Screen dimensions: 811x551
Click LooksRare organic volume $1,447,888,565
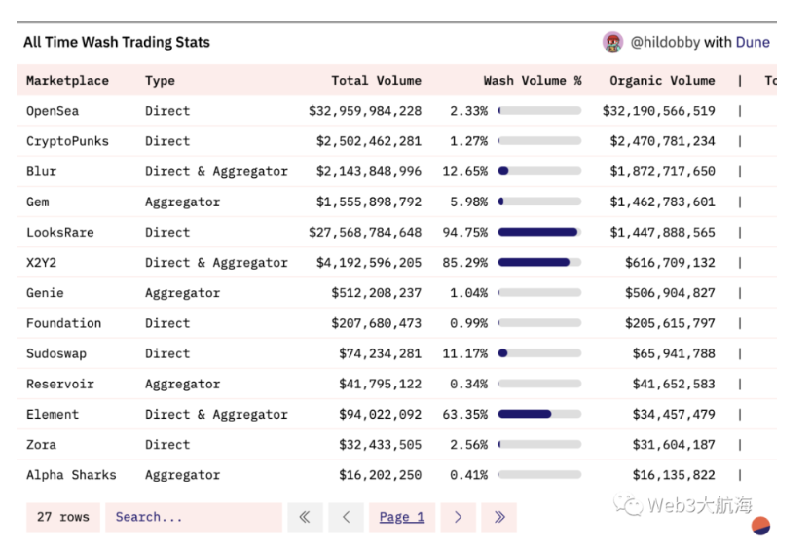[663, 233]
